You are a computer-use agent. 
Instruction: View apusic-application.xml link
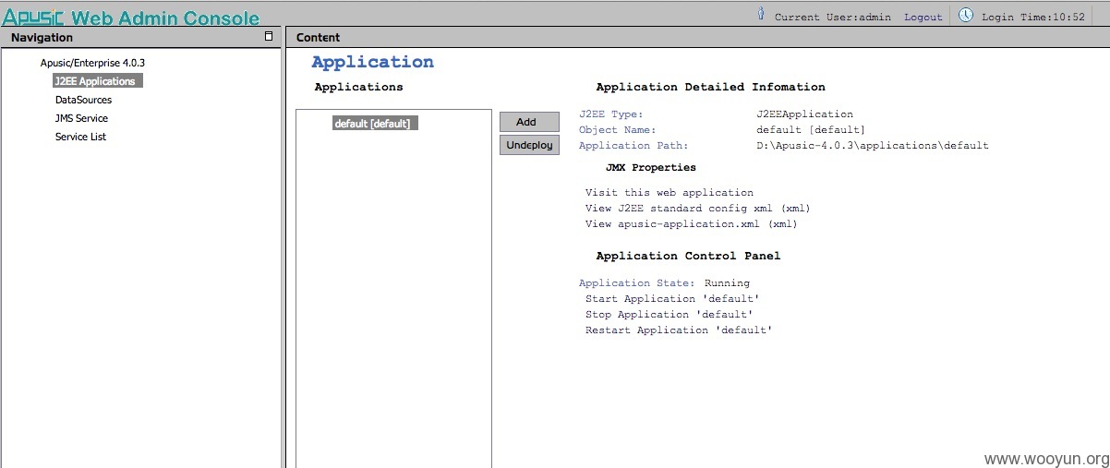click(692, 224)
